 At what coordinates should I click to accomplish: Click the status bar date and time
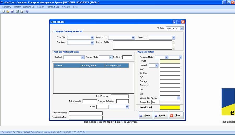(x=74, y=132)
